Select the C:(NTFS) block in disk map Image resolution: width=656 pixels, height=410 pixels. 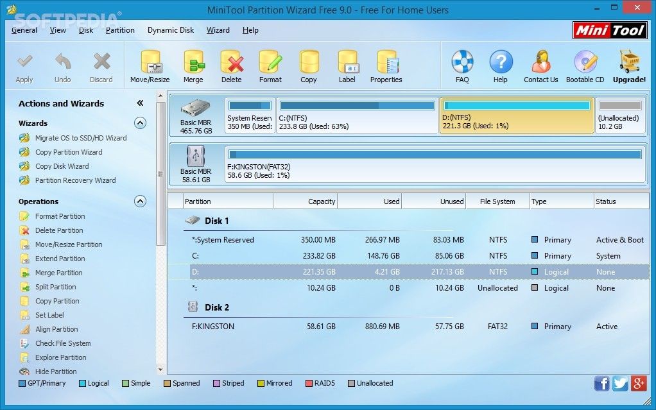tap(357, 115)
